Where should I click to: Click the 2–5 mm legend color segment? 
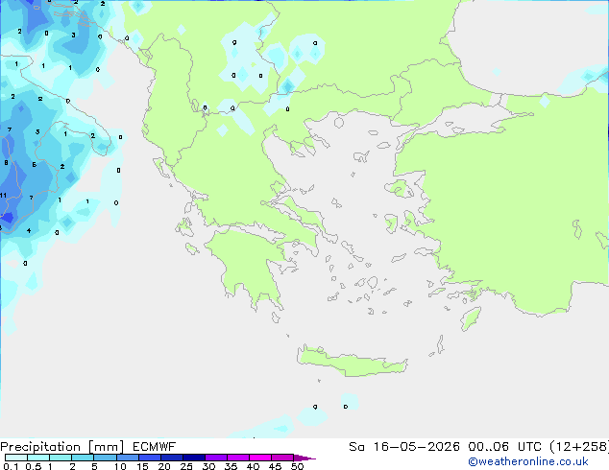point(83,458)
